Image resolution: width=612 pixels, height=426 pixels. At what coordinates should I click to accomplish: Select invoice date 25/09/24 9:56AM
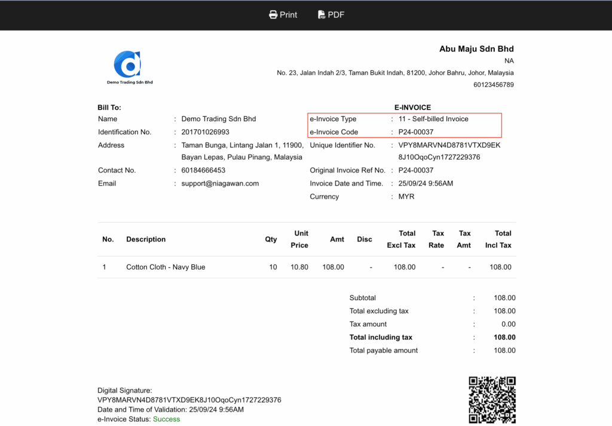coord(426,184)
